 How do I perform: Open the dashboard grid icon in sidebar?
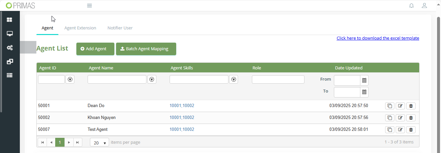(10, 20)
